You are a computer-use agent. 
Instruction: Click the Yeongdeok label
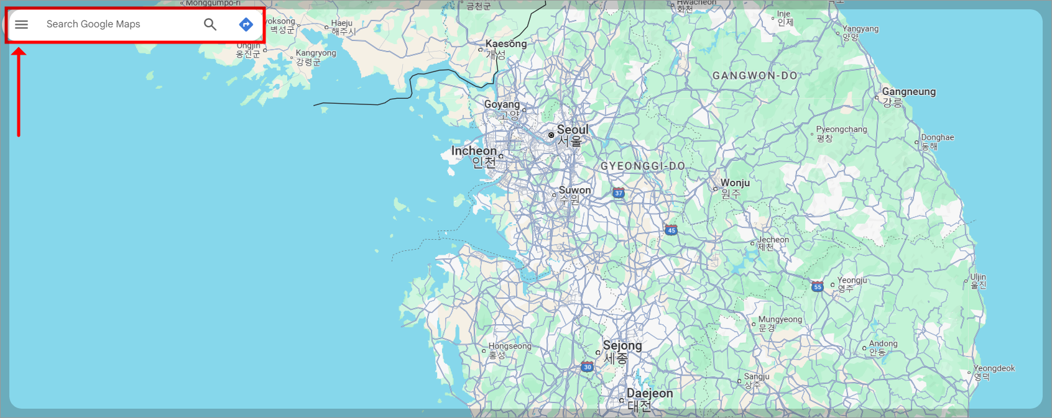coord(994,373)
